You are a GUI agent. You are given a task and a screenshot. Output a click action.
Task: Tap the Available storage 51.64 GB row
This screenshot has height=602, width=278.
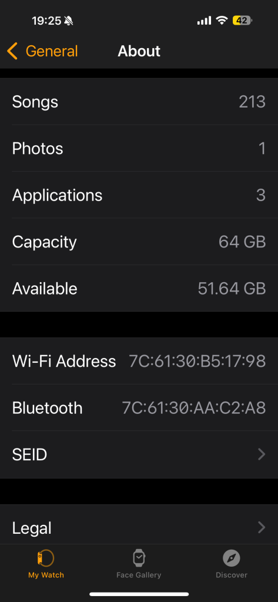coord(139,289)
